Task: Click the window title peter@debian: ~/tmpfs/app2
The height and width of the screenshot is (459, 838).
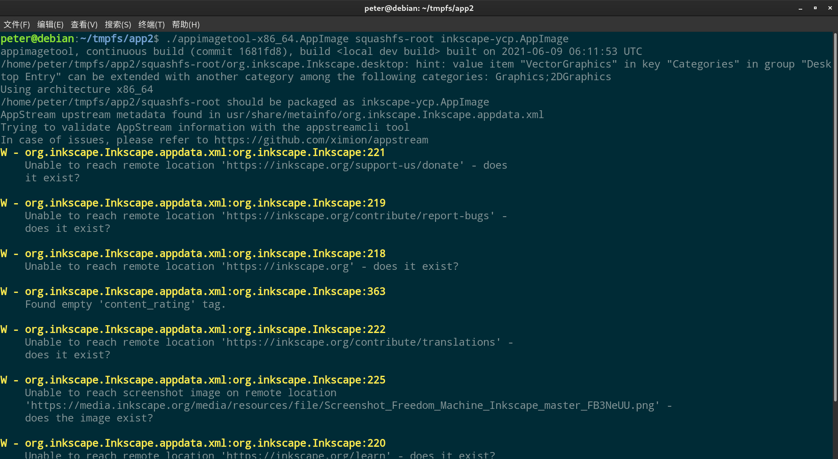Action: coord(419,8)
